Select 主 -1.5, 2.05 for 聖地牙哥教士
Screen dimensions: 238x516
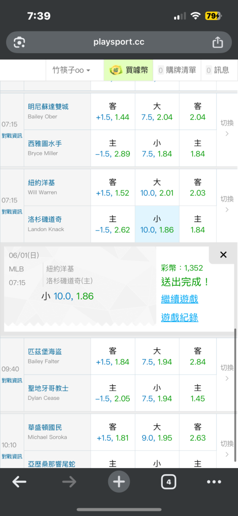pyautogui.click(x=113, y=393)
